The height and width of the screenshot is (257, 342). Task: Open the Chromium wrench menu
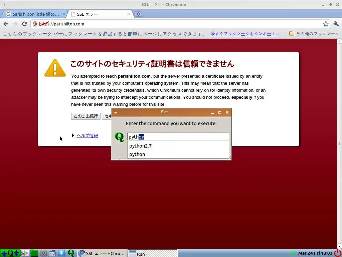point(336,24)
